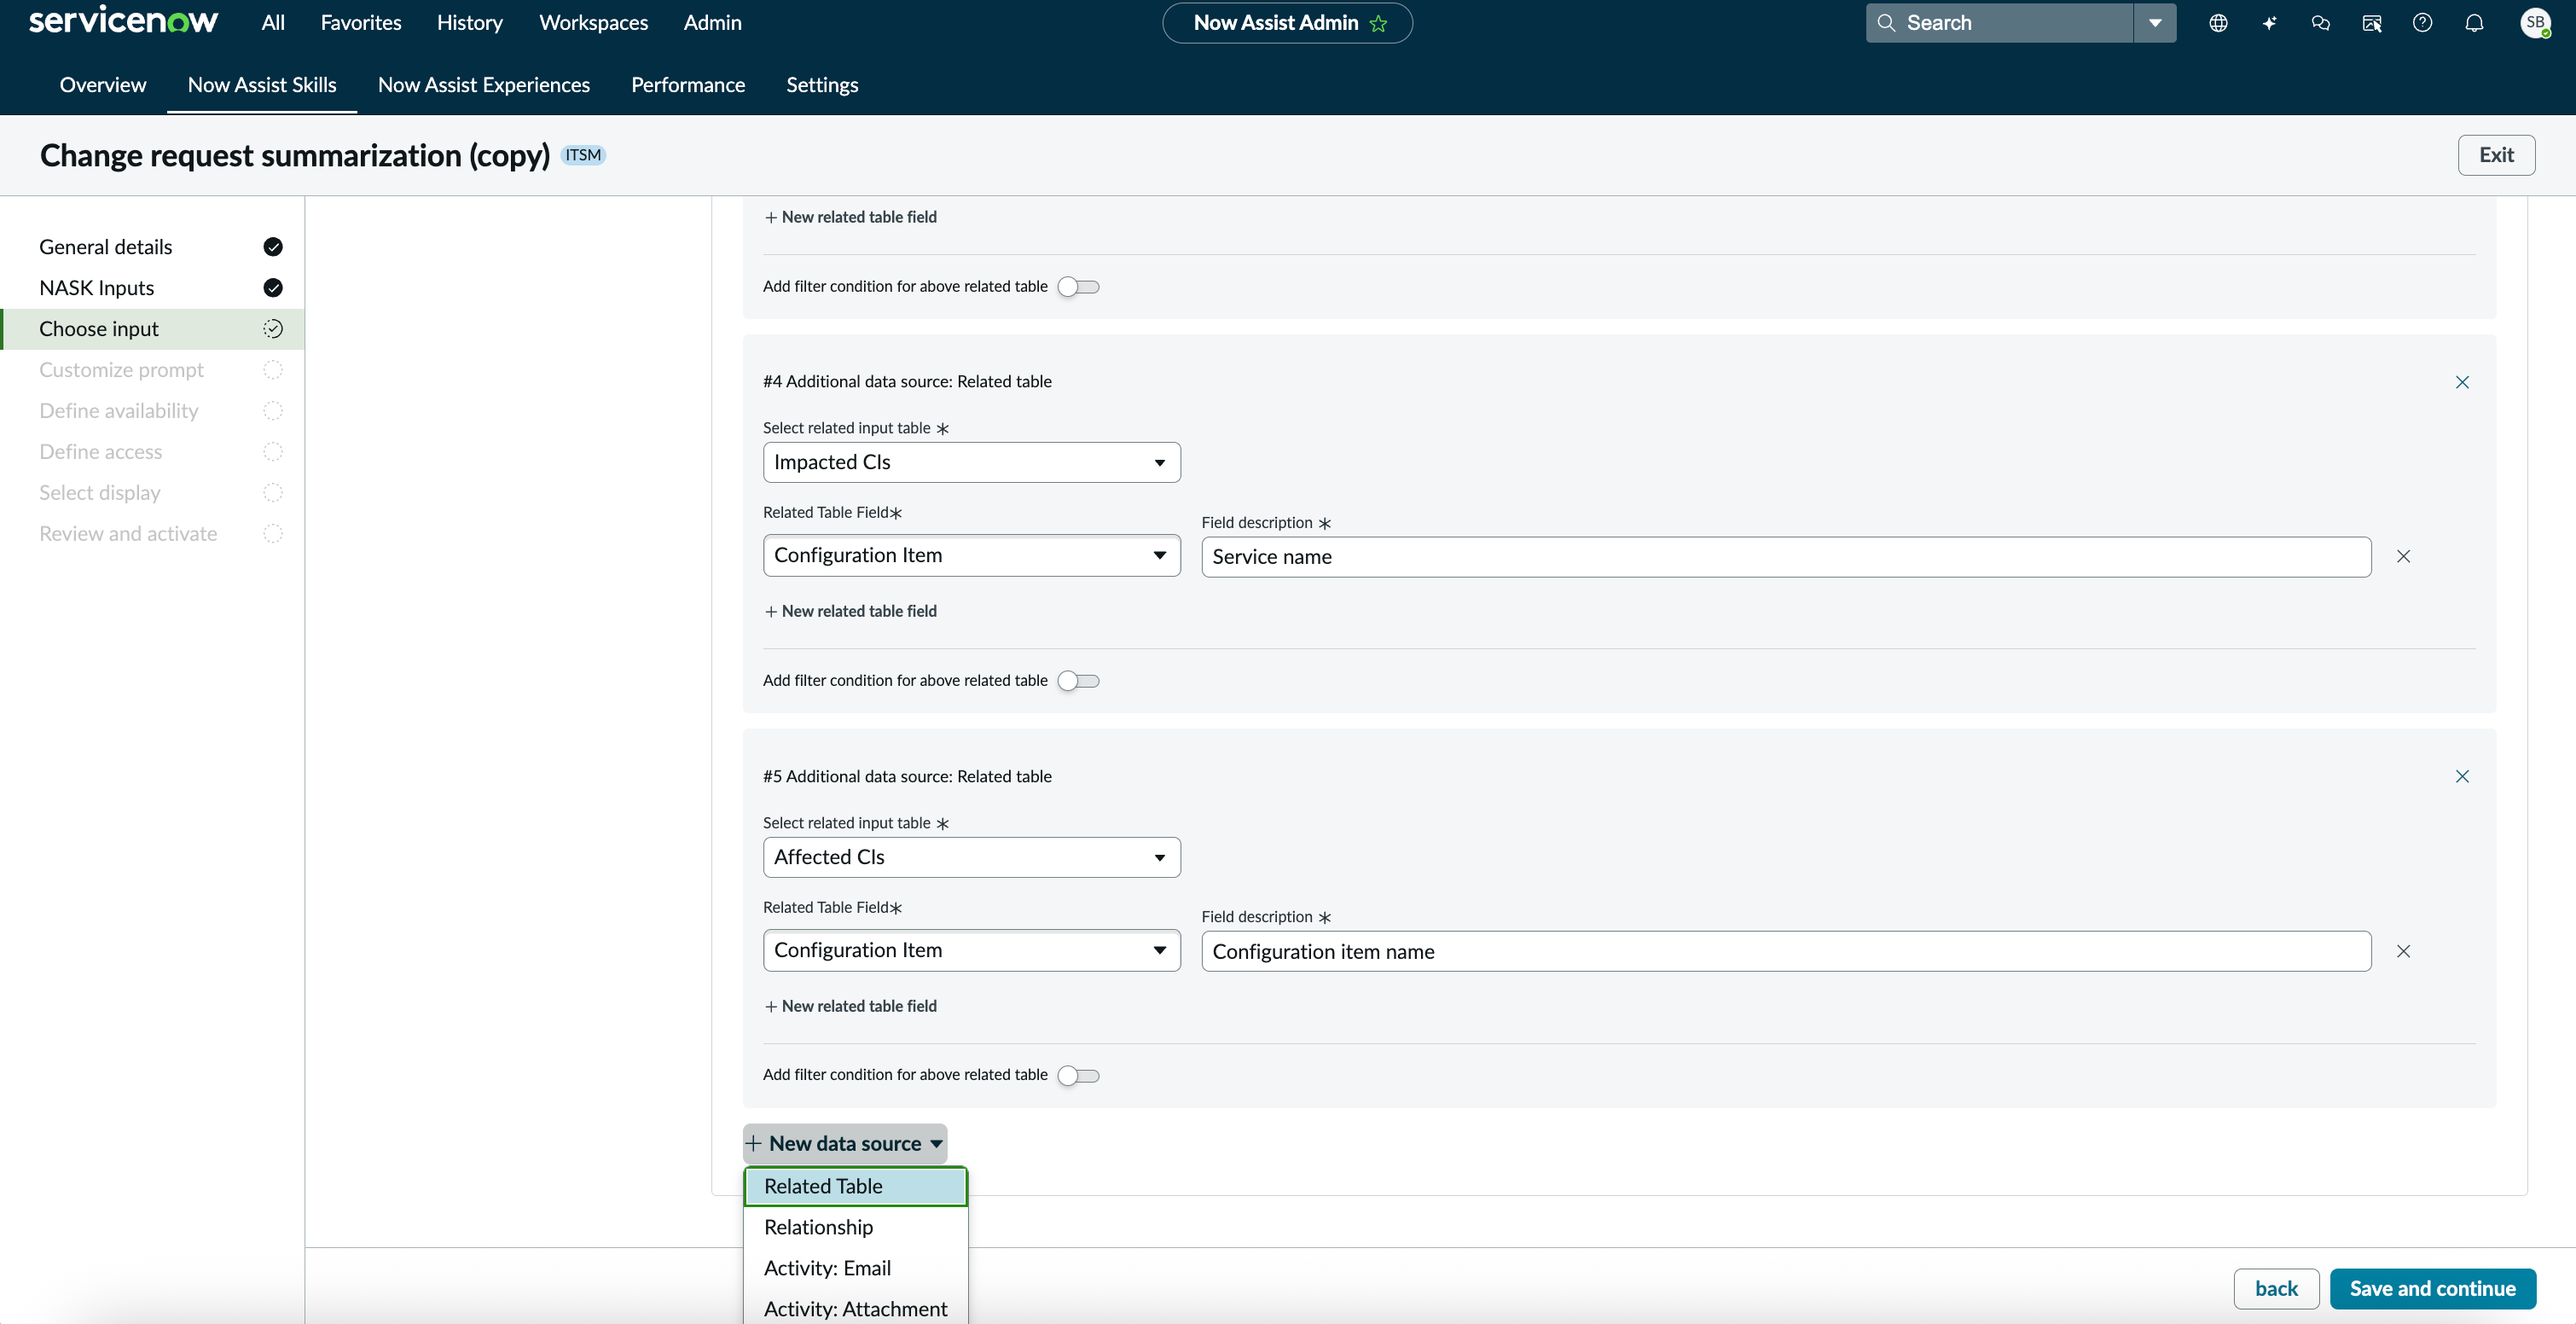This screenshot has height=1324, width=2576.
Task: Open the chat conversations icon
Action: pyautogui.click(x=2321, y=23)
